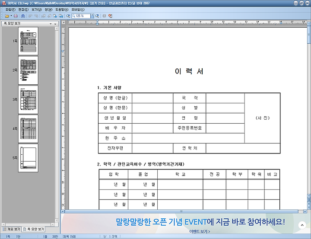Click the 전 공 column header
The image size is (311, 239).
tap(215, 174)
